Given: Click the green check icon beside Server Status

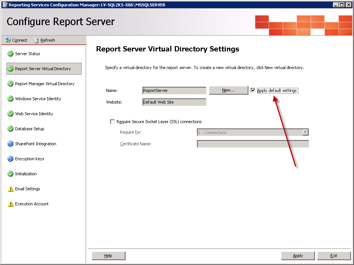Looking at the screenshot, I should point(11,54).
